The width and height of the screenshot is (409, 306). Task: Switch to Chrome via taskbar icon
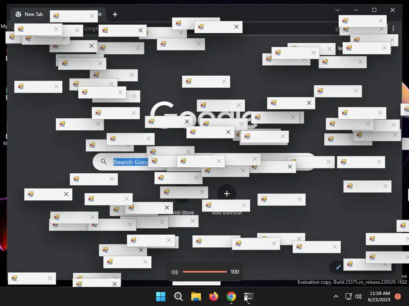click(231, 296)
